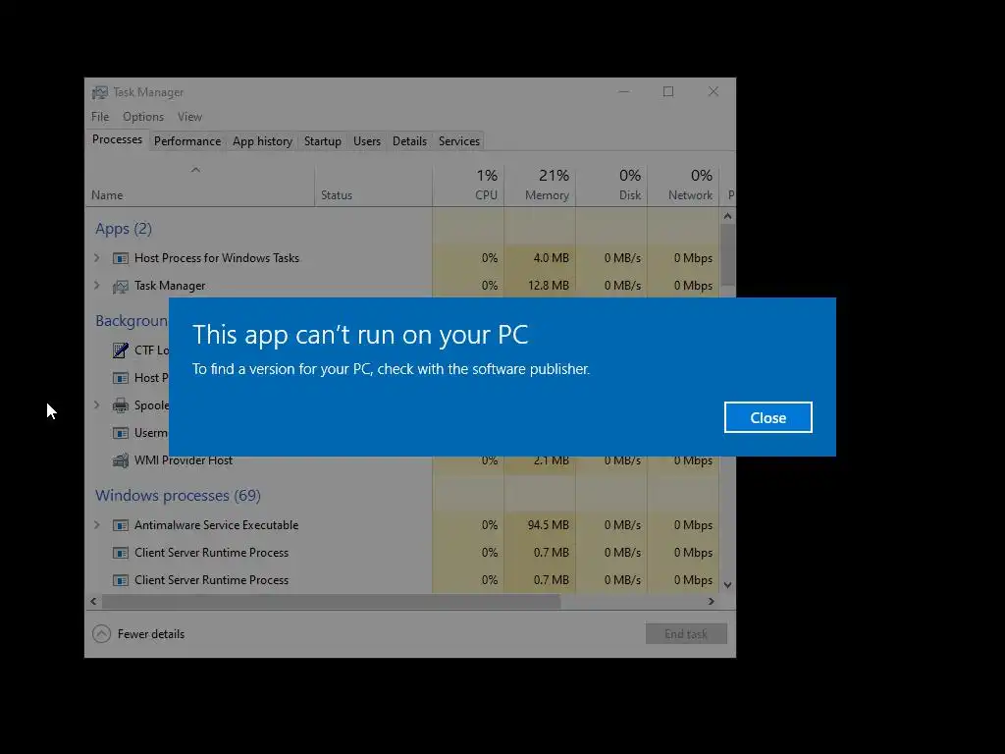Minimize the Task Manager window

[x=623, y=91]
